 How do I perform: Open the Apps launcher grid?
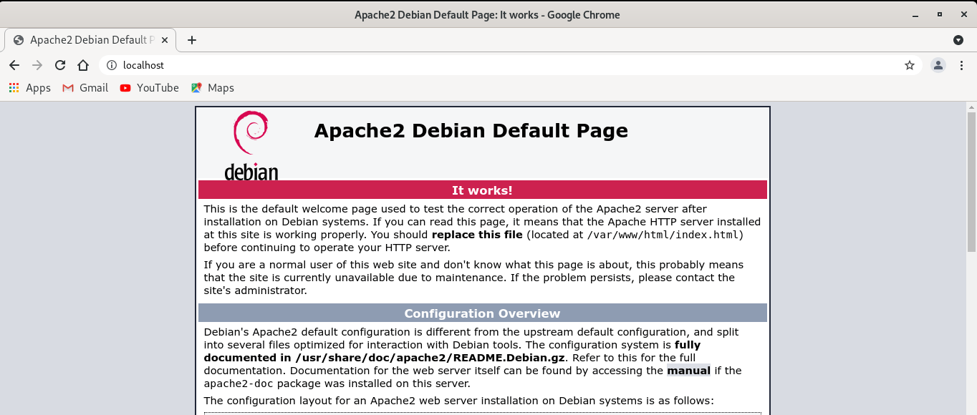point(13,87)
